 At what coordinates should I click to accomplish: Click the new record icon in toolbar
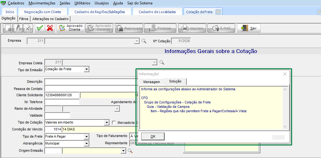tap(8, 28)
